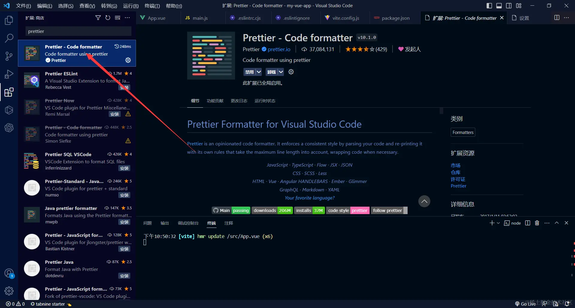575x308 pixels.
Task: Click the uninstall extension button
Action: [272, 72]
